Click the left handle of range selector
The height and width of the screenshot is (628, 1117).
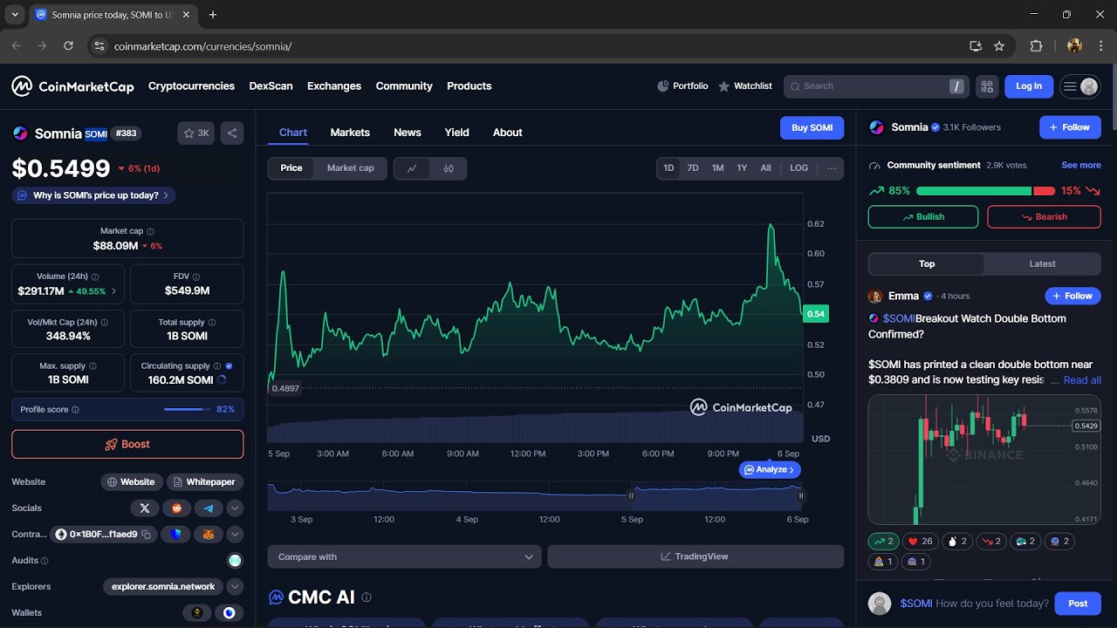point(632,495)
